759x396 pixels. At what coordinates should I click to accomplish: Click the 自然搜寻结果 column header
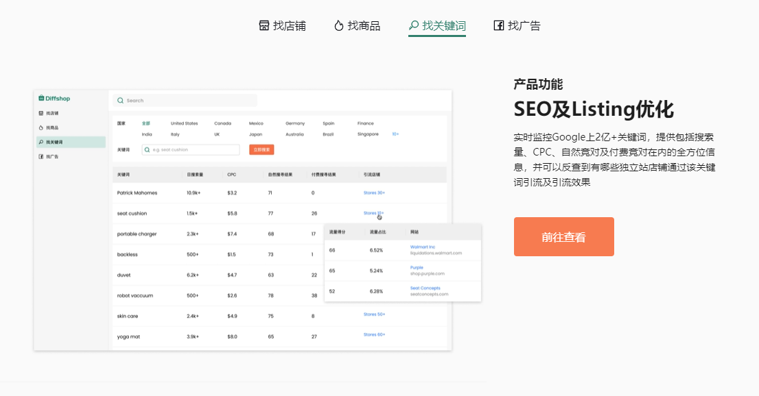click(280, 175)
